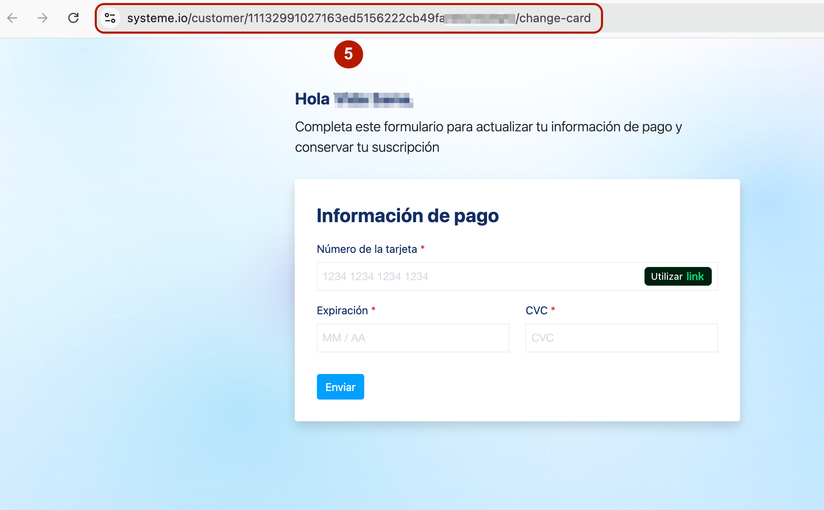The image size is (824, 510).
Task: Click red asterisk beside Número de la tarjeta
Action: (x=422, y=248)
